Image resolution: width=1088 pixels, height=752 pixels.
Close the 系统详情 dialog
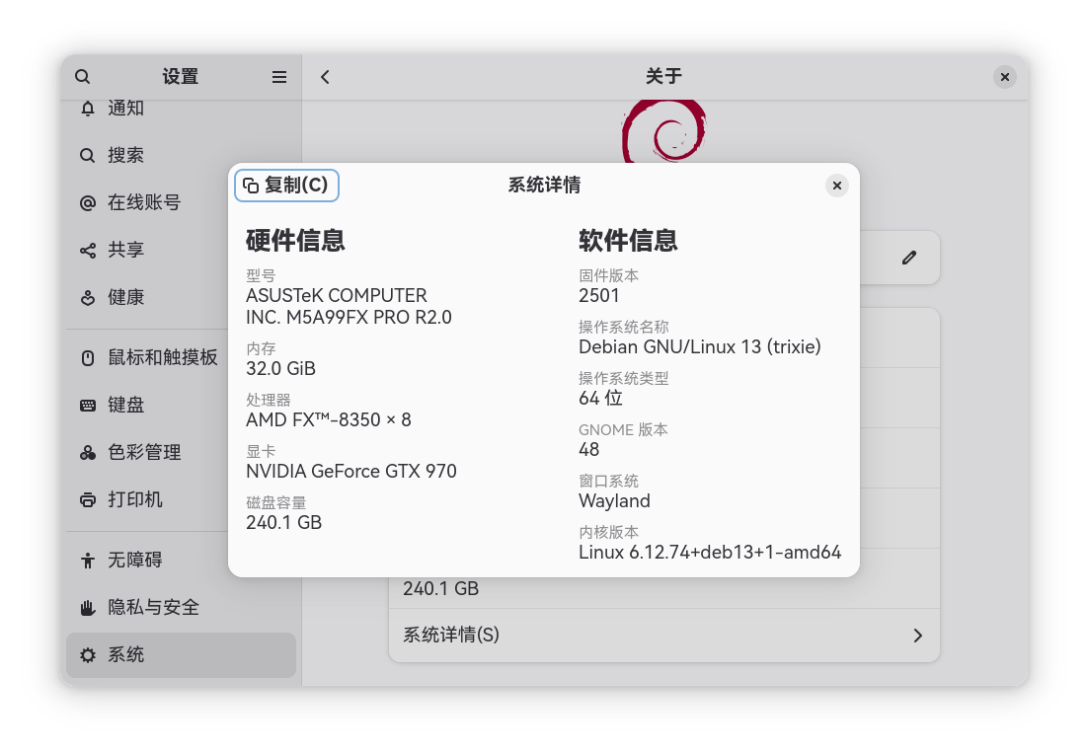tap(837, 186)
